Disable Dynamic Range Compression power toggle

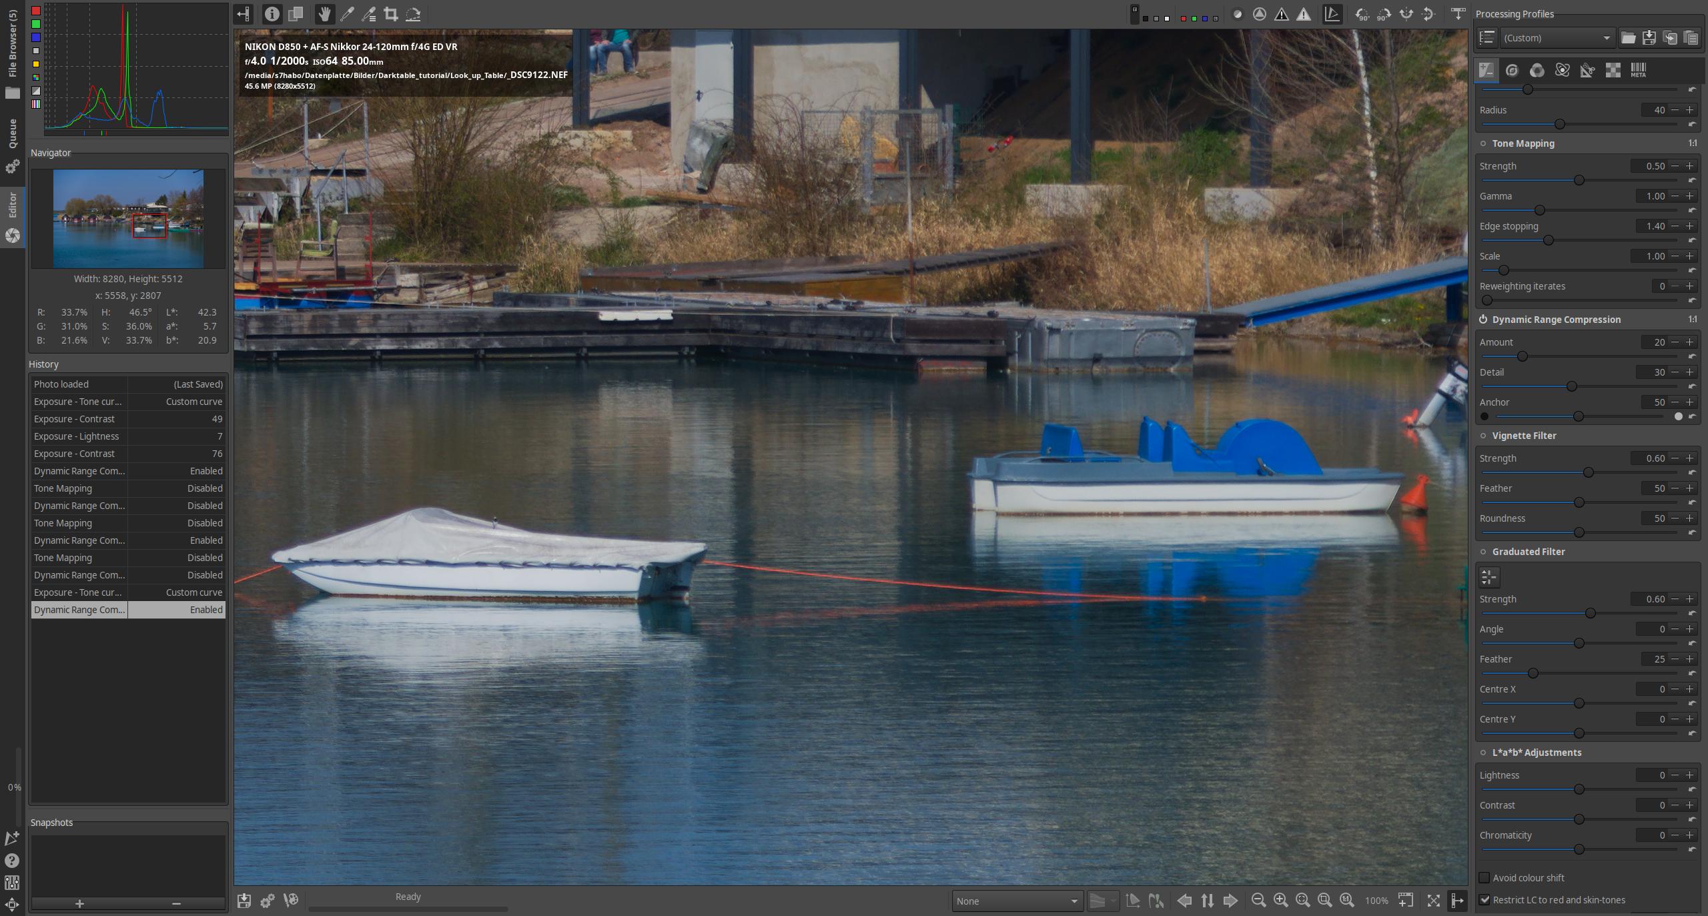click(x=1483, y=320)
